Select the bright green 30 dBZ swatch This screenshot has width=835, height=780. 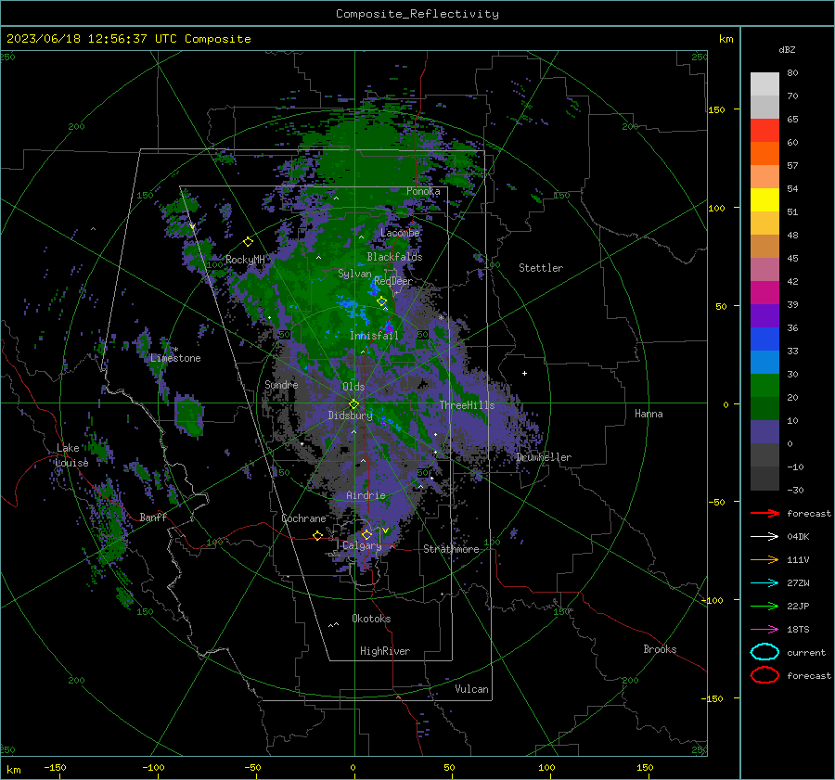tap(764, 385)
